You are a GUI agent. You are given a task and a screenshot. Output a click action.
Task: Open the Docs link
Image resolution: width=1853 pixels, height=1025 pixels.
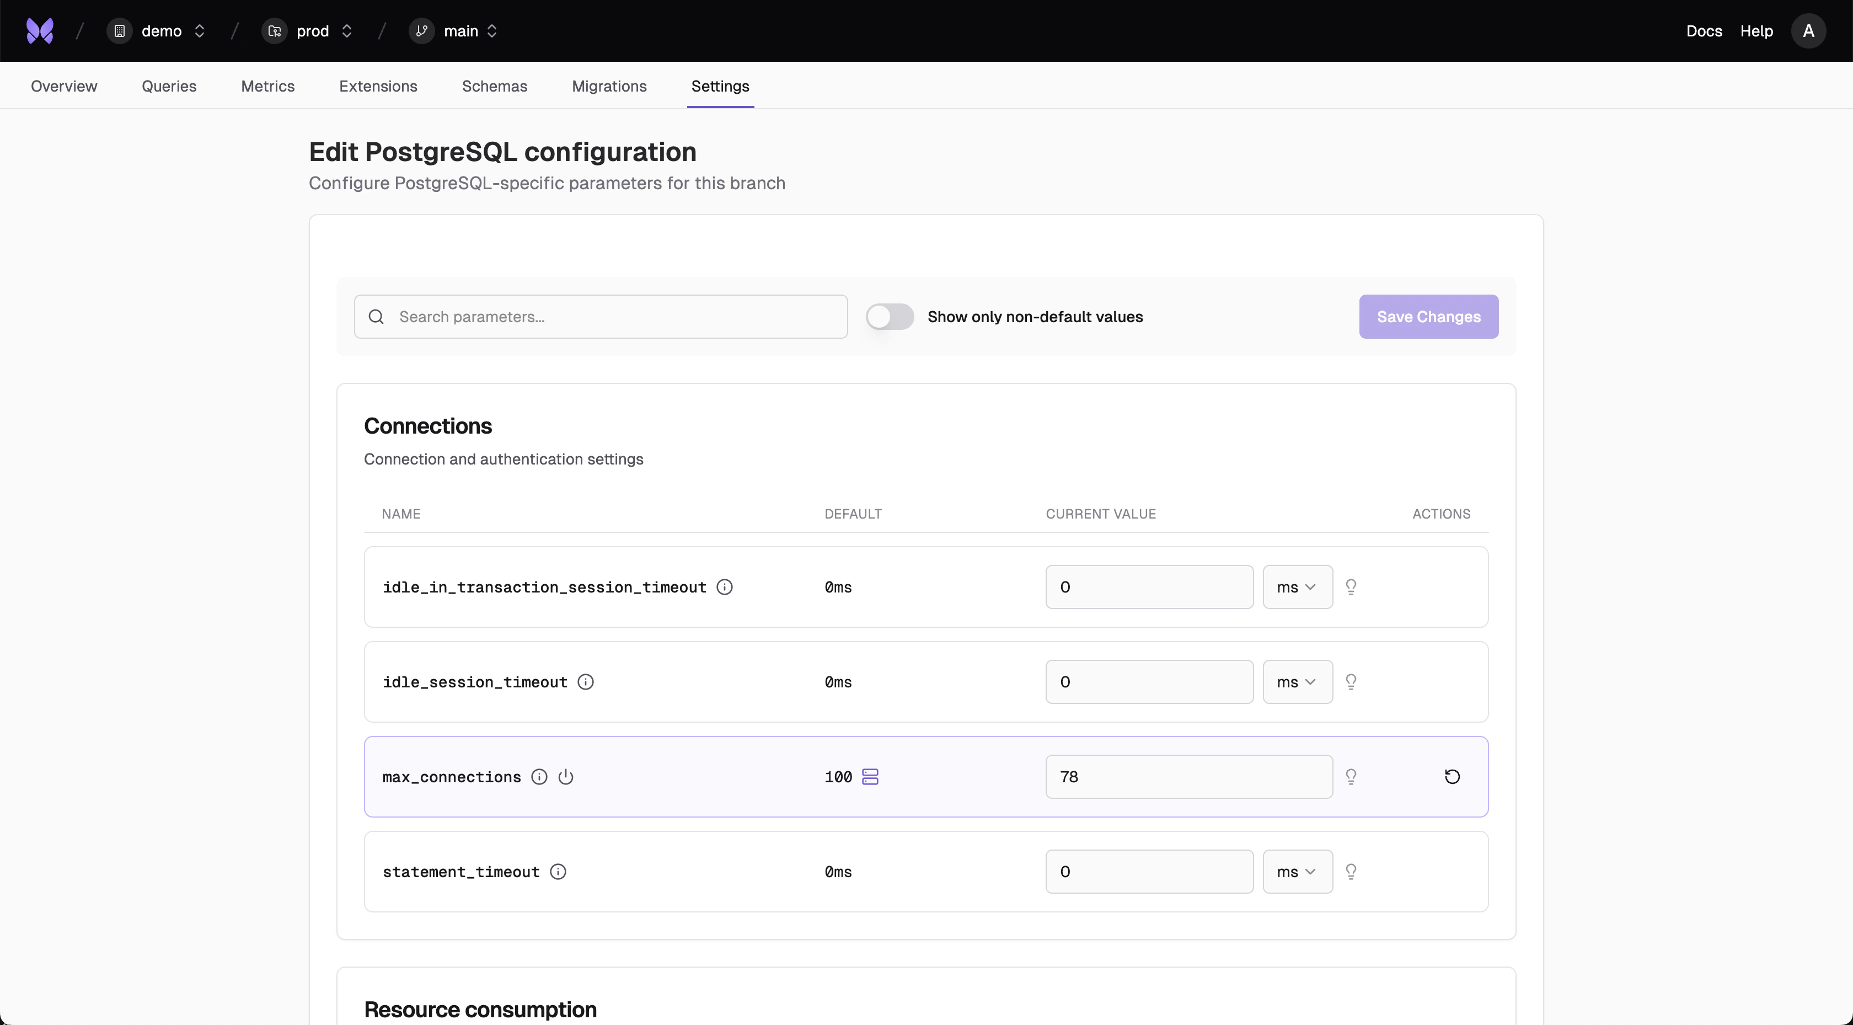(x=1704, y=30)
